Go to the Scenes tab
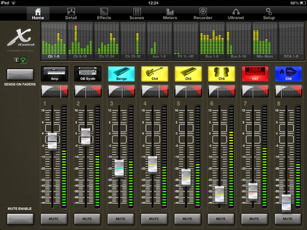The height and width of the screenshot is (230, 307). point(137,13)
